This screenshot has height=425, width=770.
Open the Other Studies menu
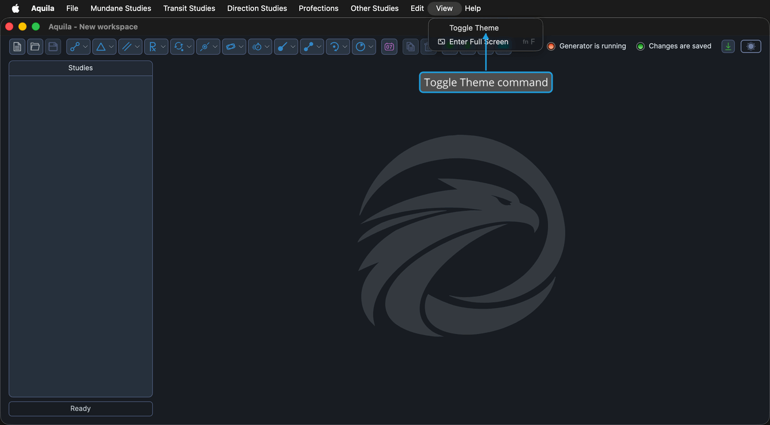coord(374,8)
